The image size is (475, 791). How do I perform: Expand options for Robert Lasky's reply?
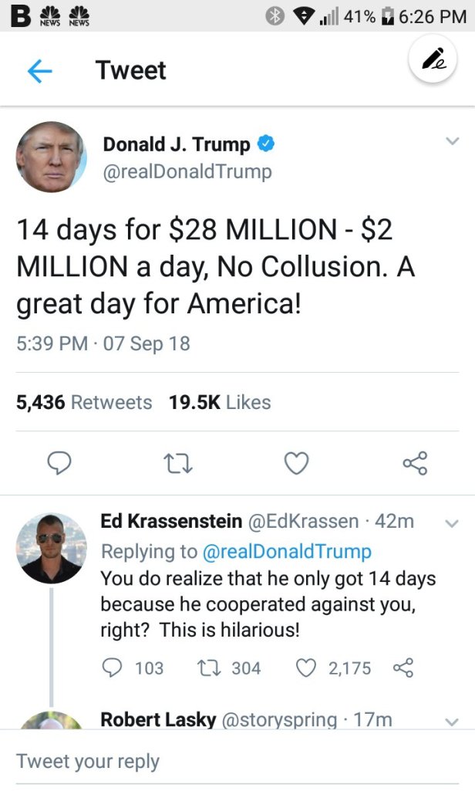click(452, 722)
